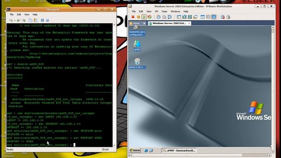281x158 pixels.
Task: Click the Copy icon in Metasploit toolbar
Action: [30, 20]
